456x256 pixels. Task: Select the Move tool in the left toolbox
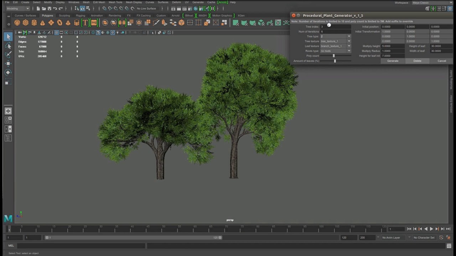click(x=9, y=64)
